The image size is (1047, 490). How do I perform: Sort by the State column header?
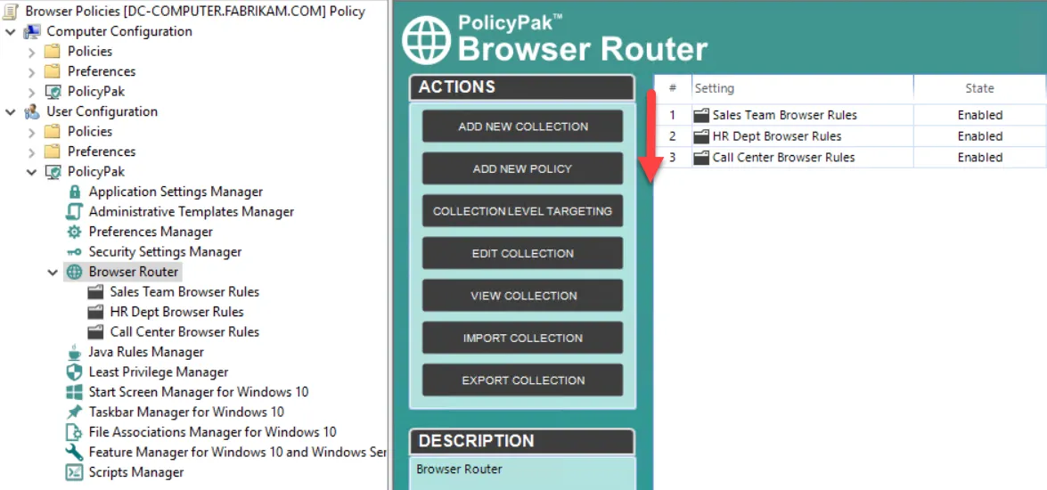click(x=979, y=88)
